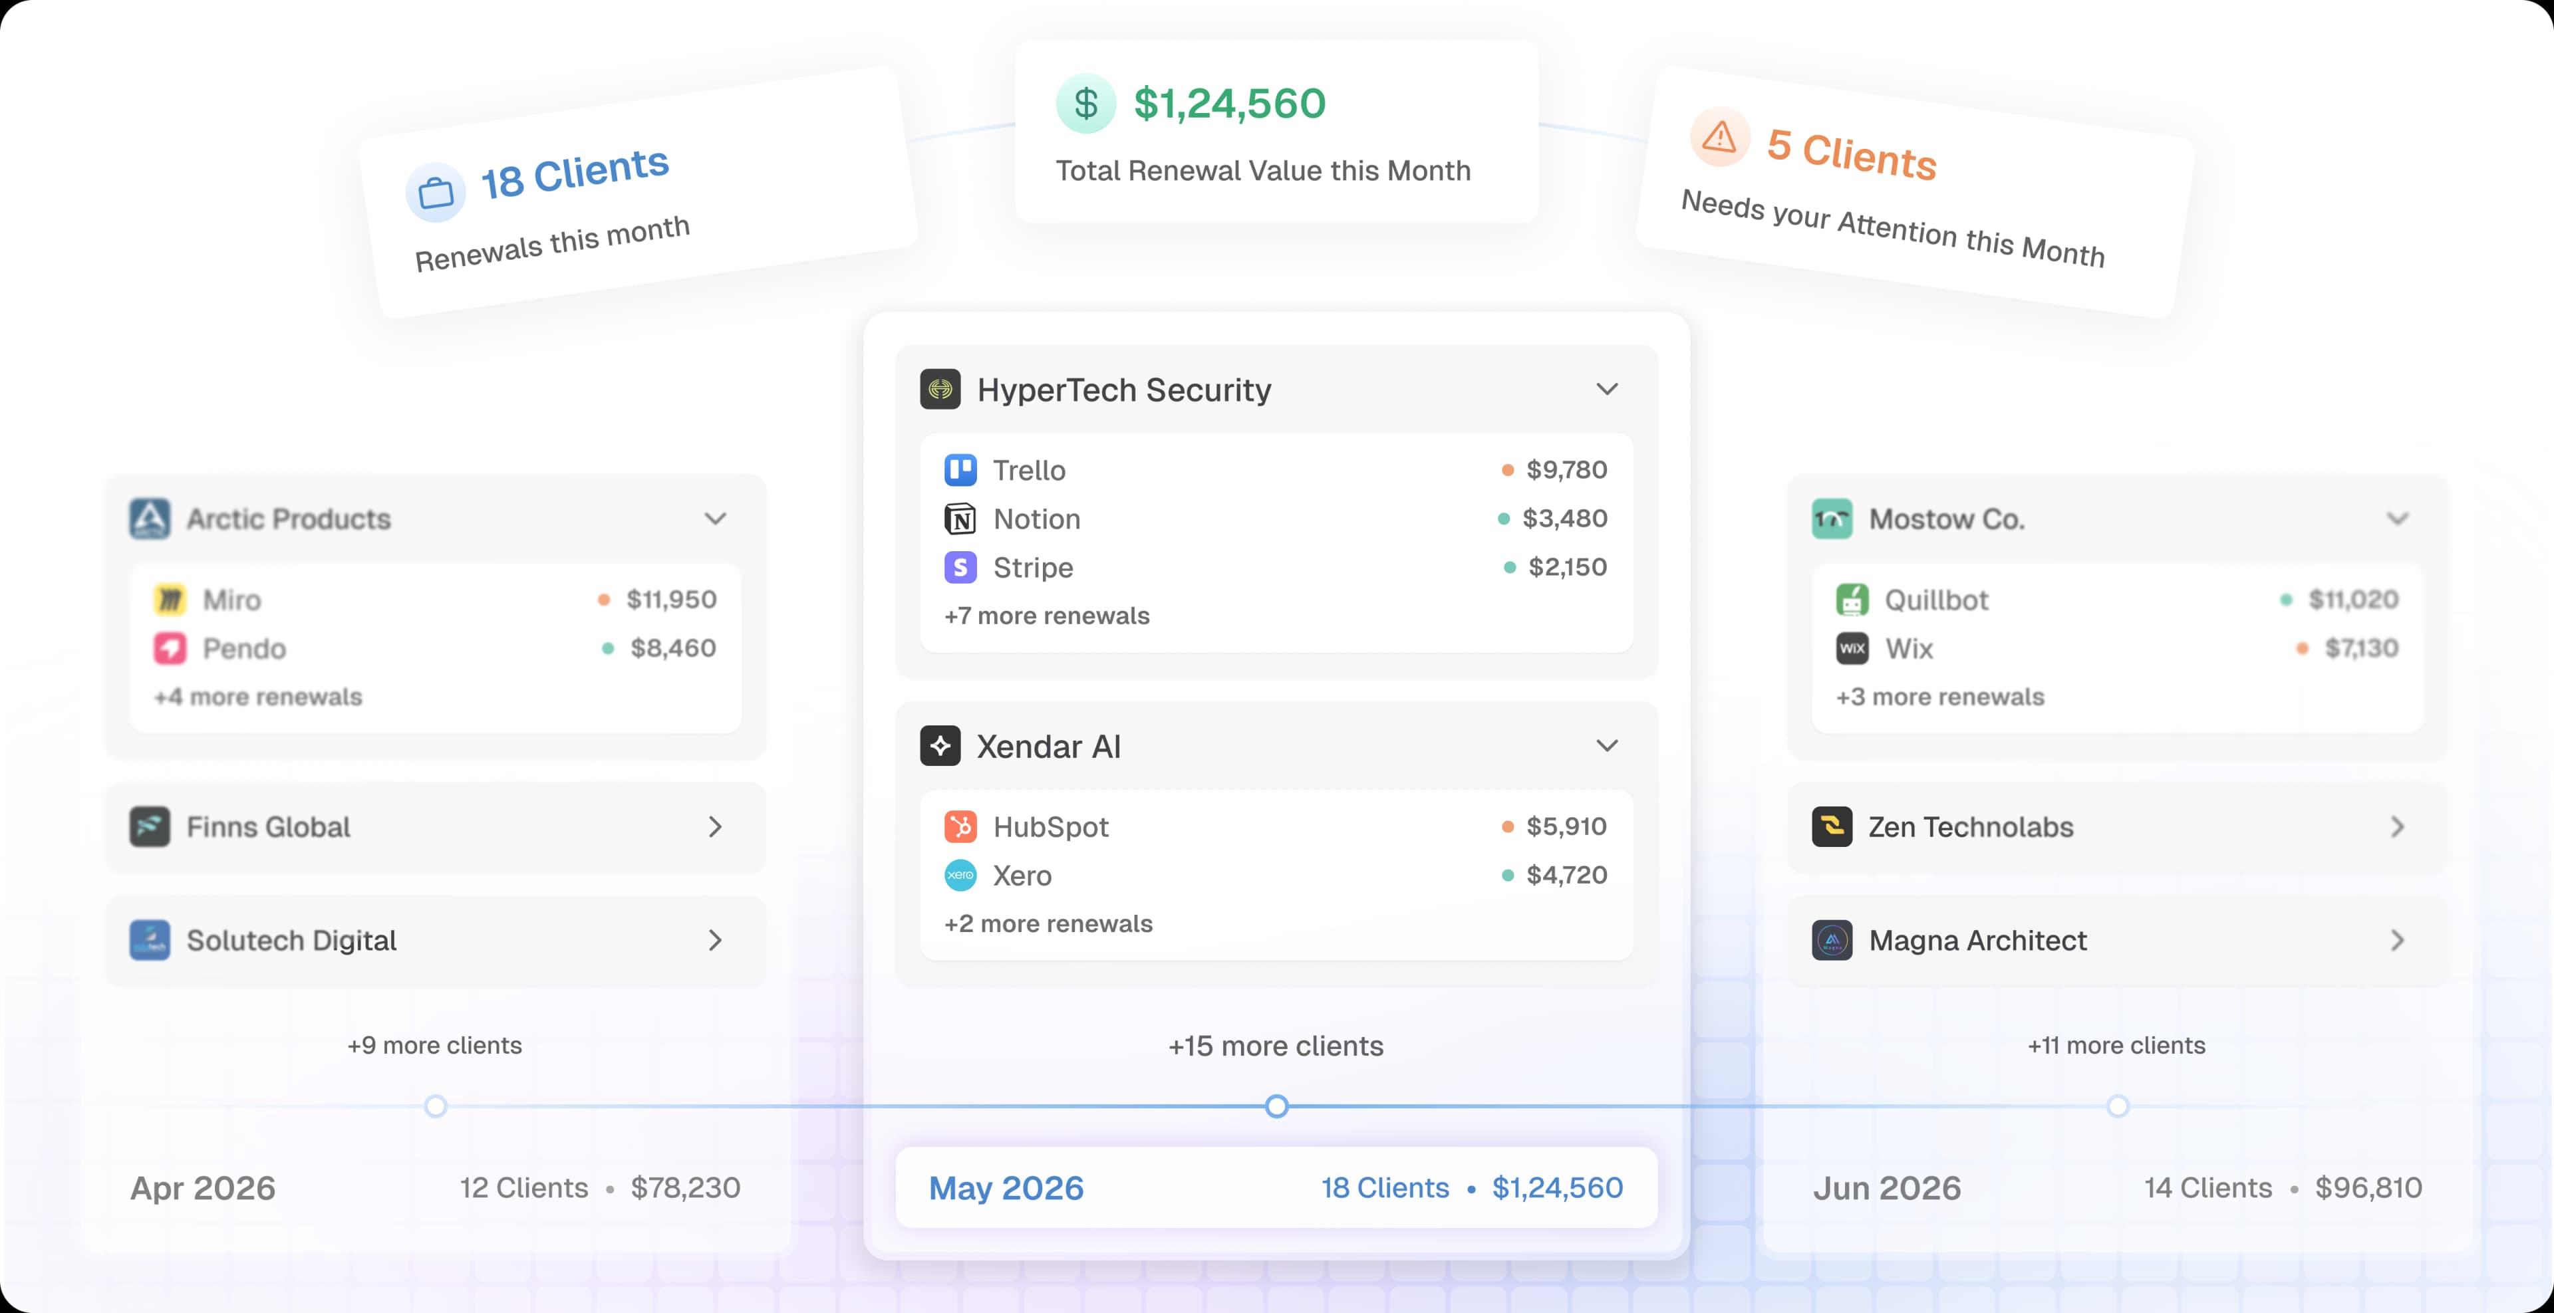The height and width of the screenshot is (1313, 2554).
Task: Click the Xendar AI logo icon
Action: [x=940, y=745]
